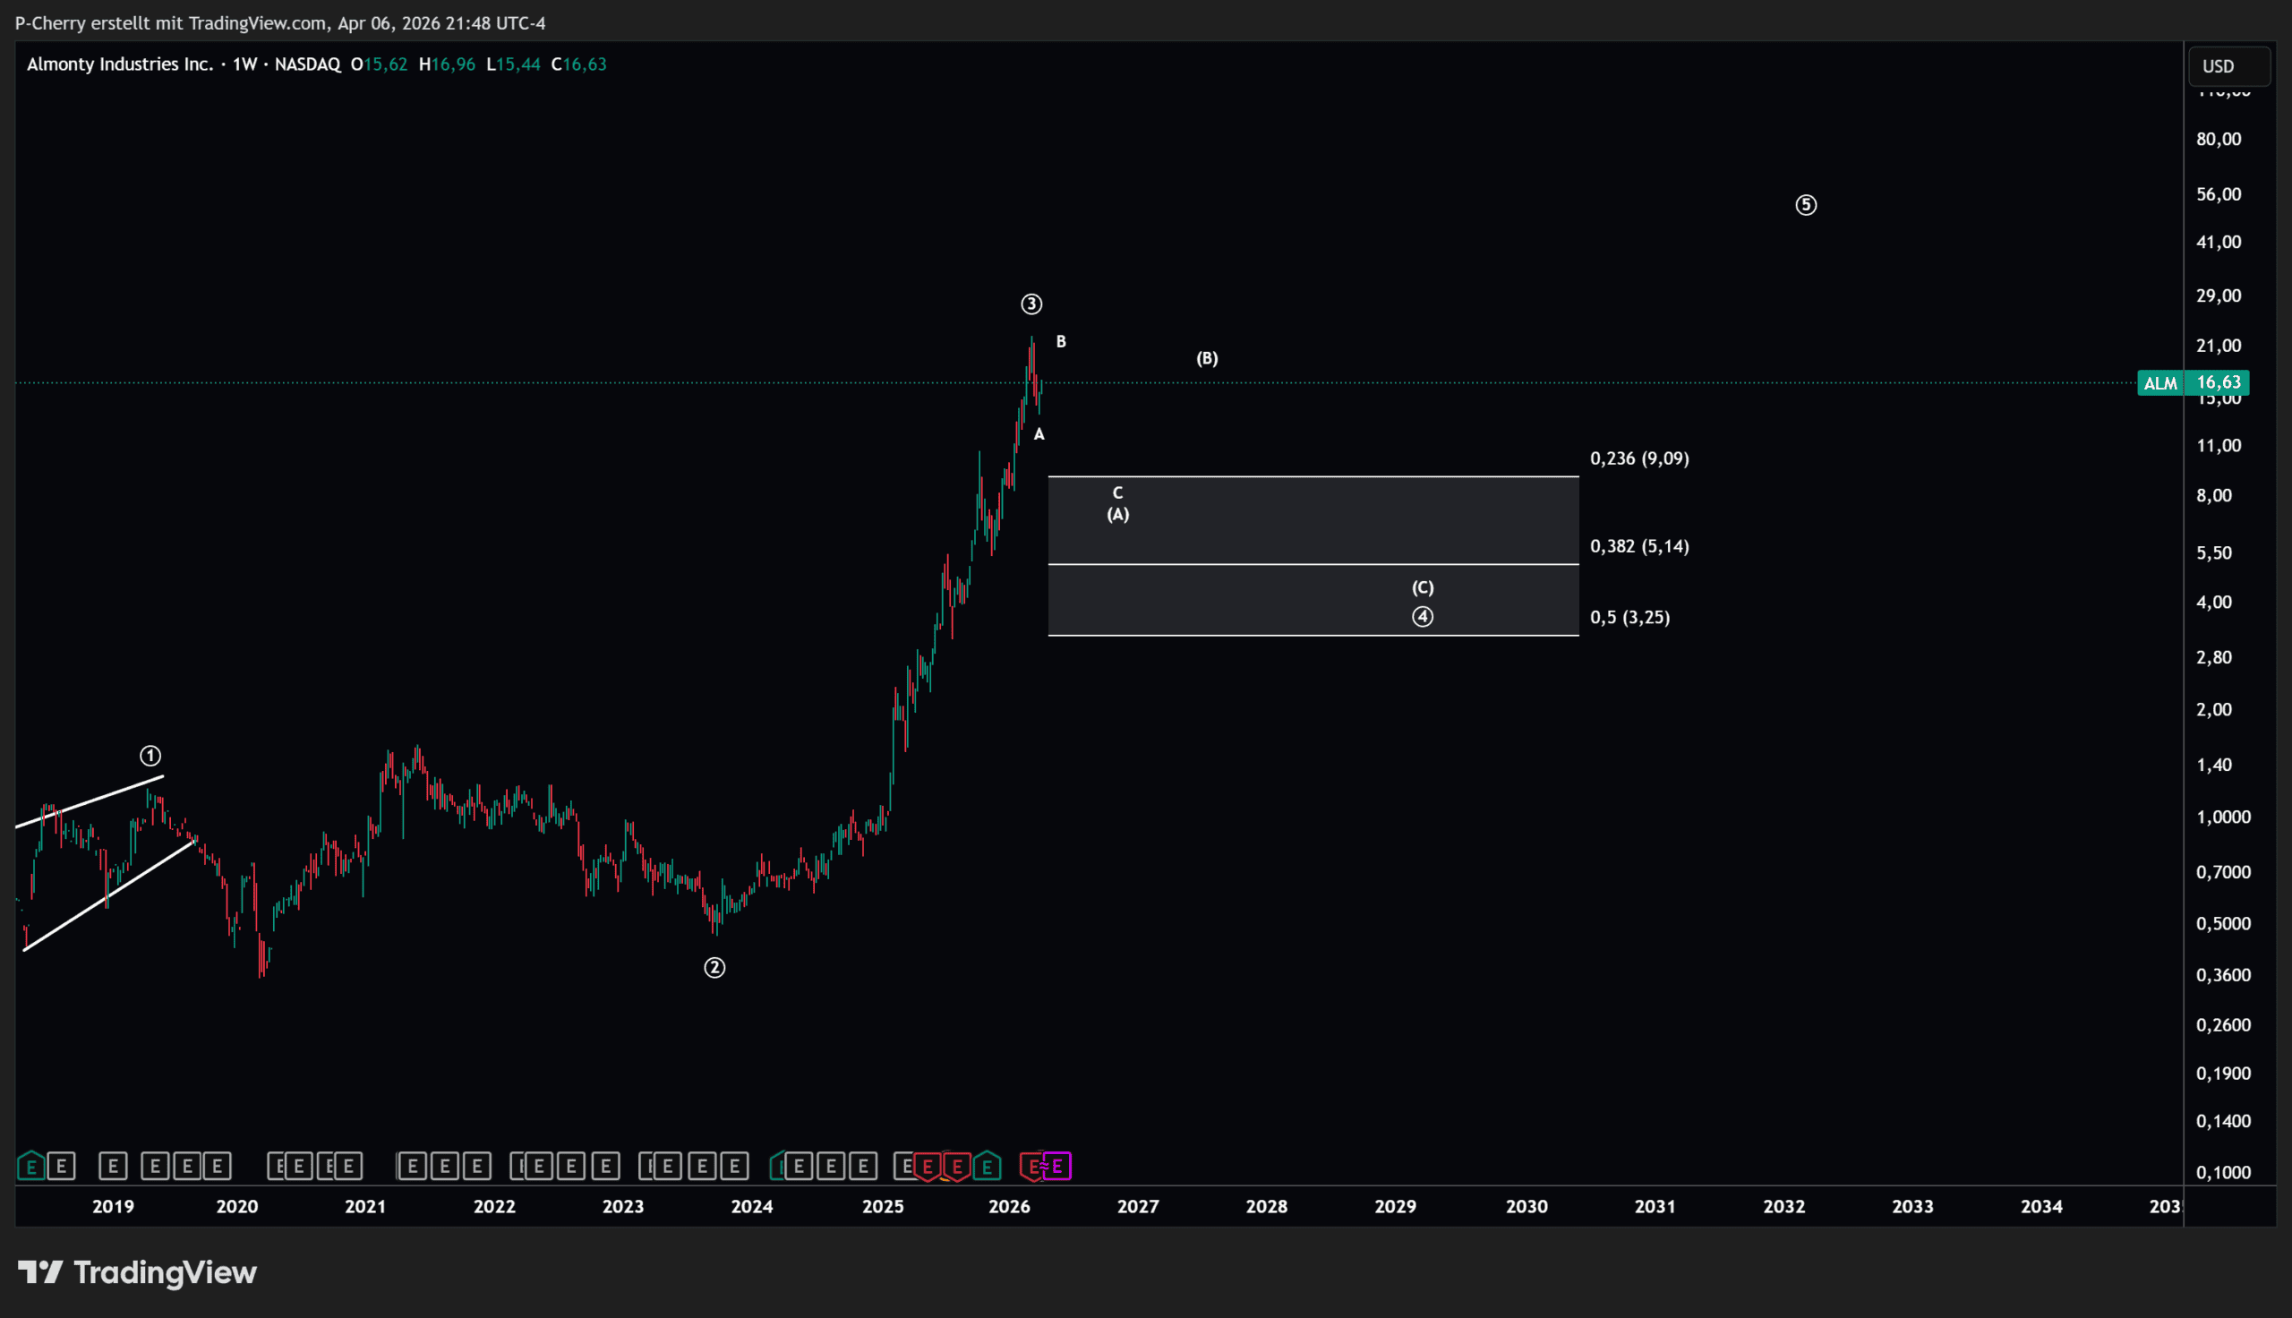Click the TradingView logo at bottom left
2292x1318 pixels.
coord(138,1272)
